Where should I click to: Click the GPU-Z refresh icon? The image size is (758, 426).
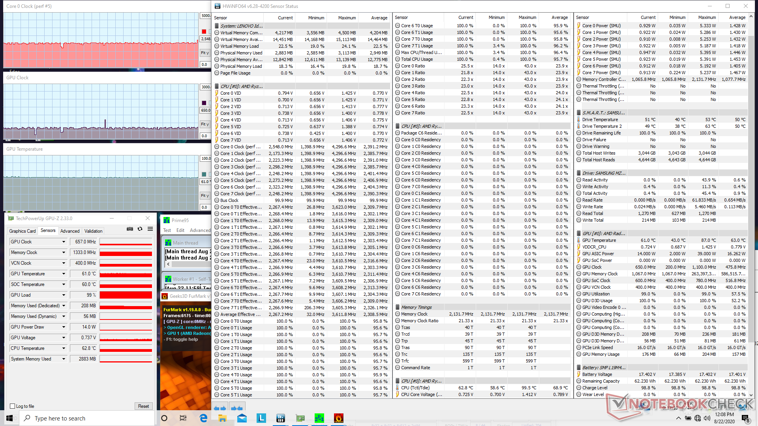140,229
